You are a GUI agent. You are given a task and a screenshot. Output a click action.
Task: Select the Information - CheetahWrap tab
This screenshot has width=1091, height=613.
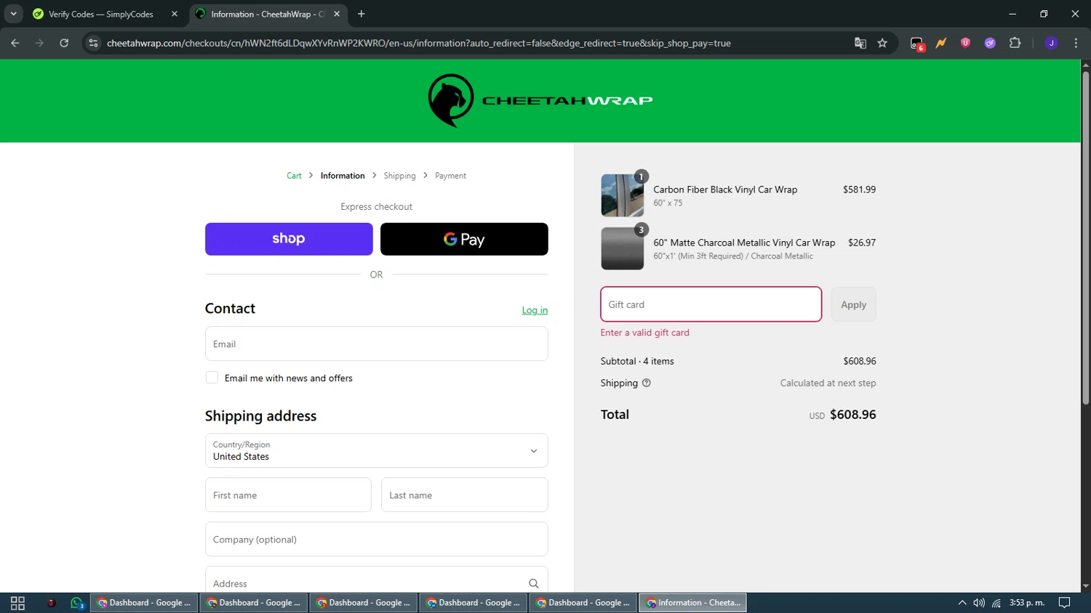click(268, 14)
